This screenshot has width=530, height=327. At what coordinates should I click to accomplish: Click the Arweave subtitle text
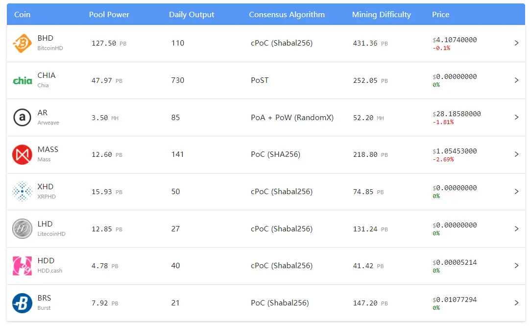48,123
